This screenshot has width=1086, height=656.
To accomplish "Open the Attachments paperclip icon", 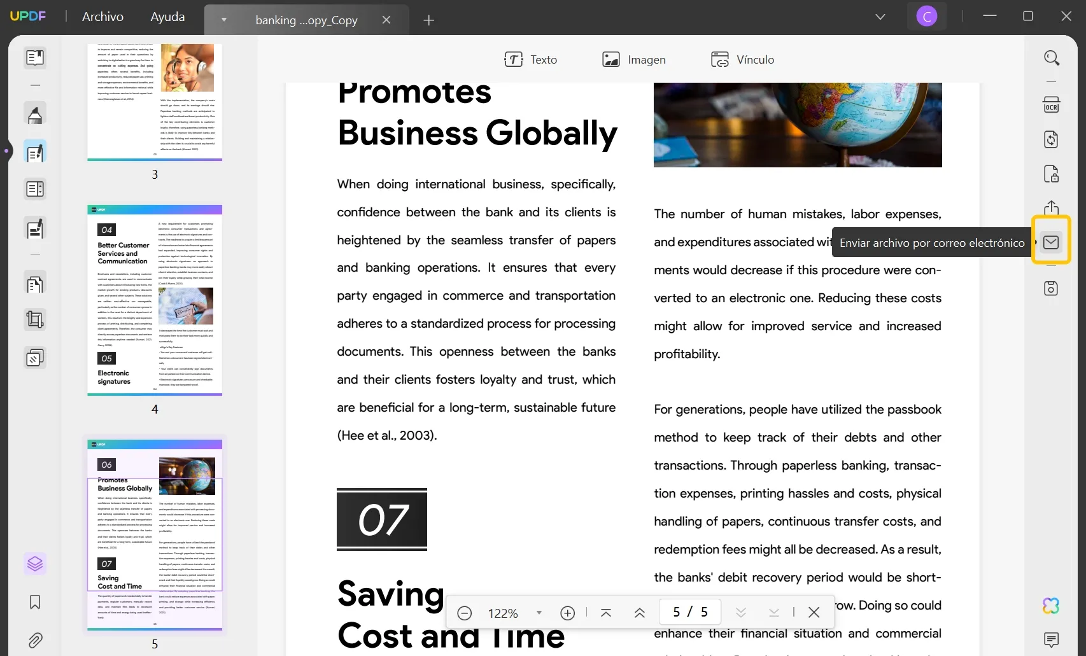I will coord(35,639).
